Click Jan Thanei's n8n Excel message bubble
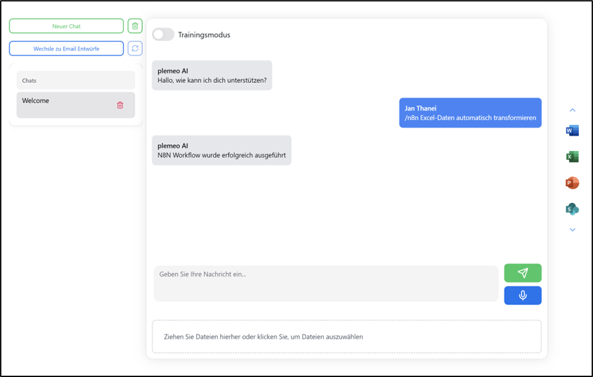This screenshot has height=377, width=593. coord(470,113)
